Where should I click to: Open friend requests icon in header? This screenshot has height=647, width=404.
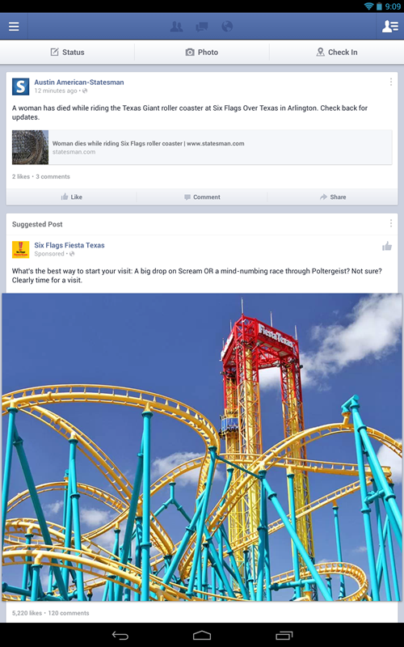176,27
